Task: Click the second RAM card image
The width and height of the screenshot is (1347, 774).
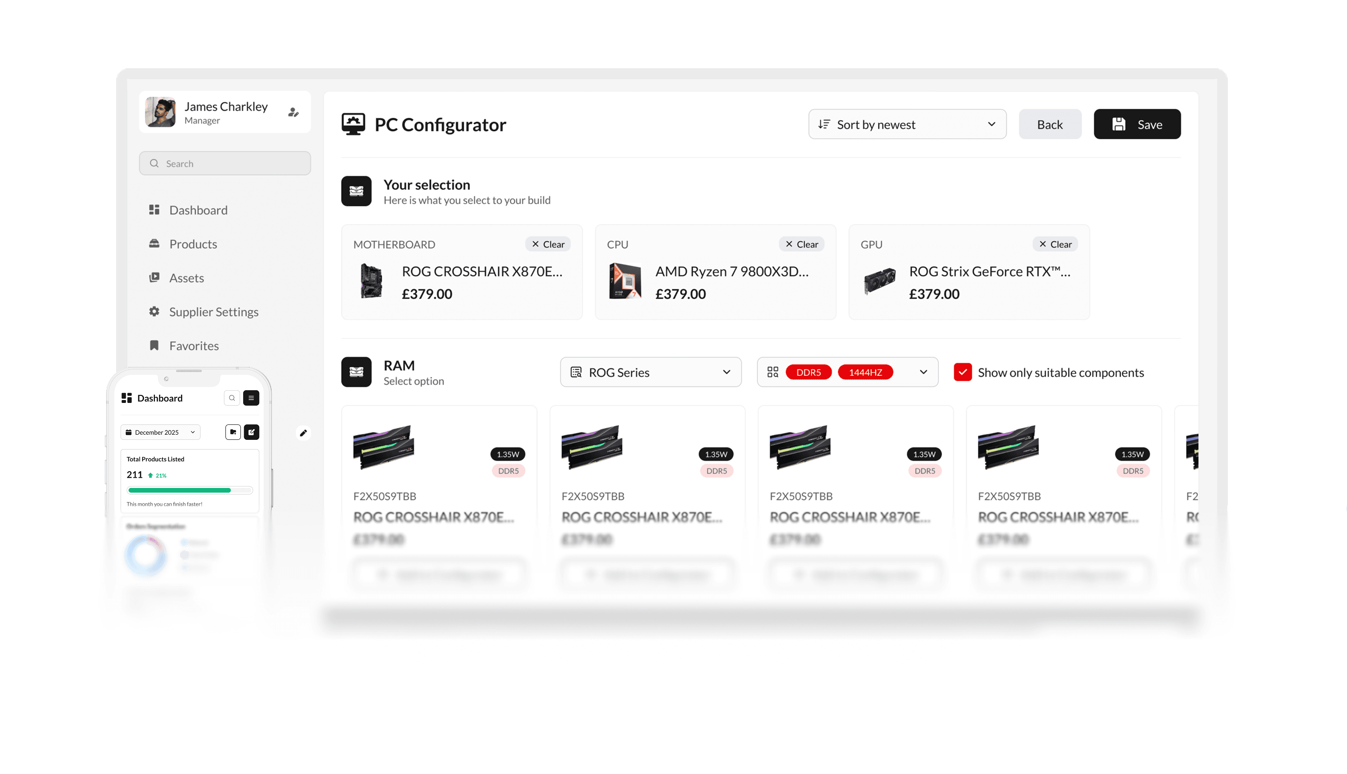Action: point(592,446)
